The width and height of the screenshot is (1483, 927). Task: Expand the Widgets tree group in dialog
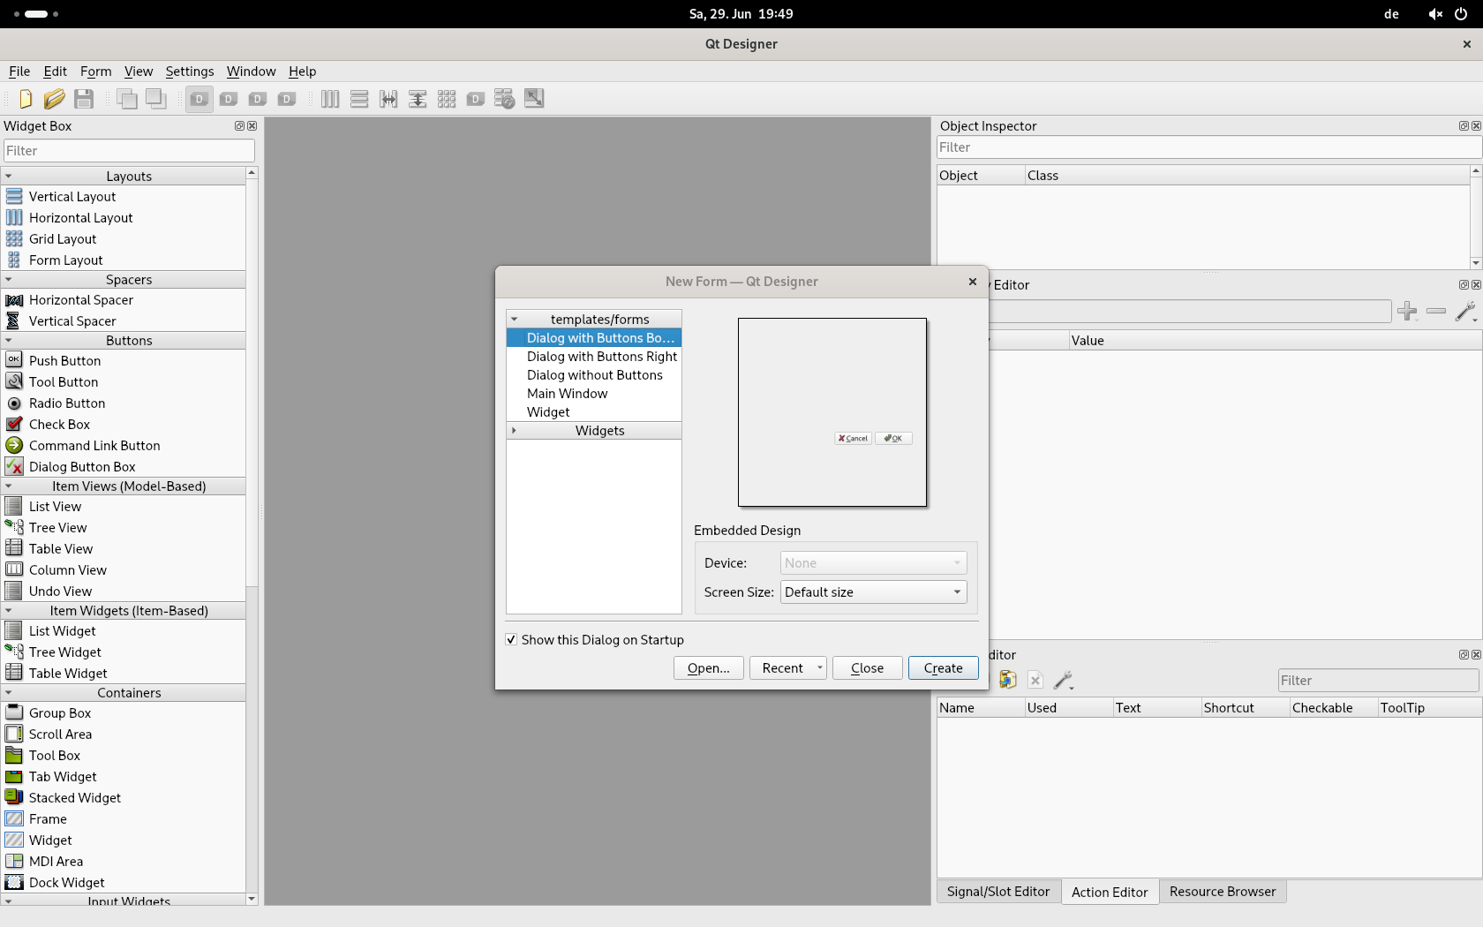515,430
